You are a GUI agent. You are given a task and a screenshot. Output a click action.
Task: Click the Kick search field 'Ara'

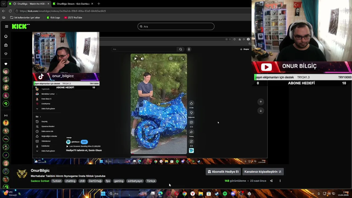[176, 26]
